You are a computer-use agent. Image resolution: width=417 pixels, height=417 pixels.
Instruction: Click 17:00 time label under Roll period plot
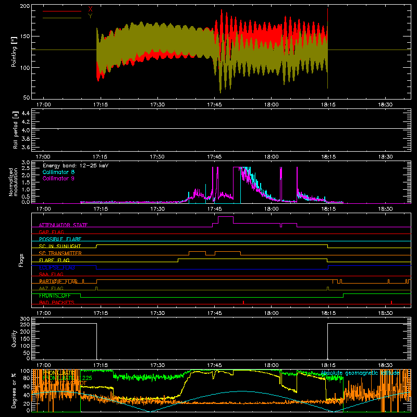tap(43, 157)
